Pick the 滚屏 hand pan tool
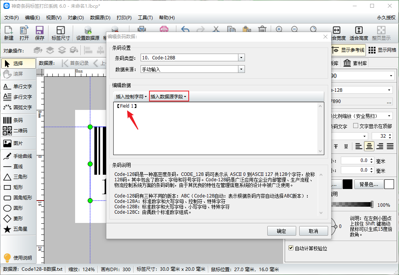The height and width of the screenshot is (275, 399). point(18,74)
